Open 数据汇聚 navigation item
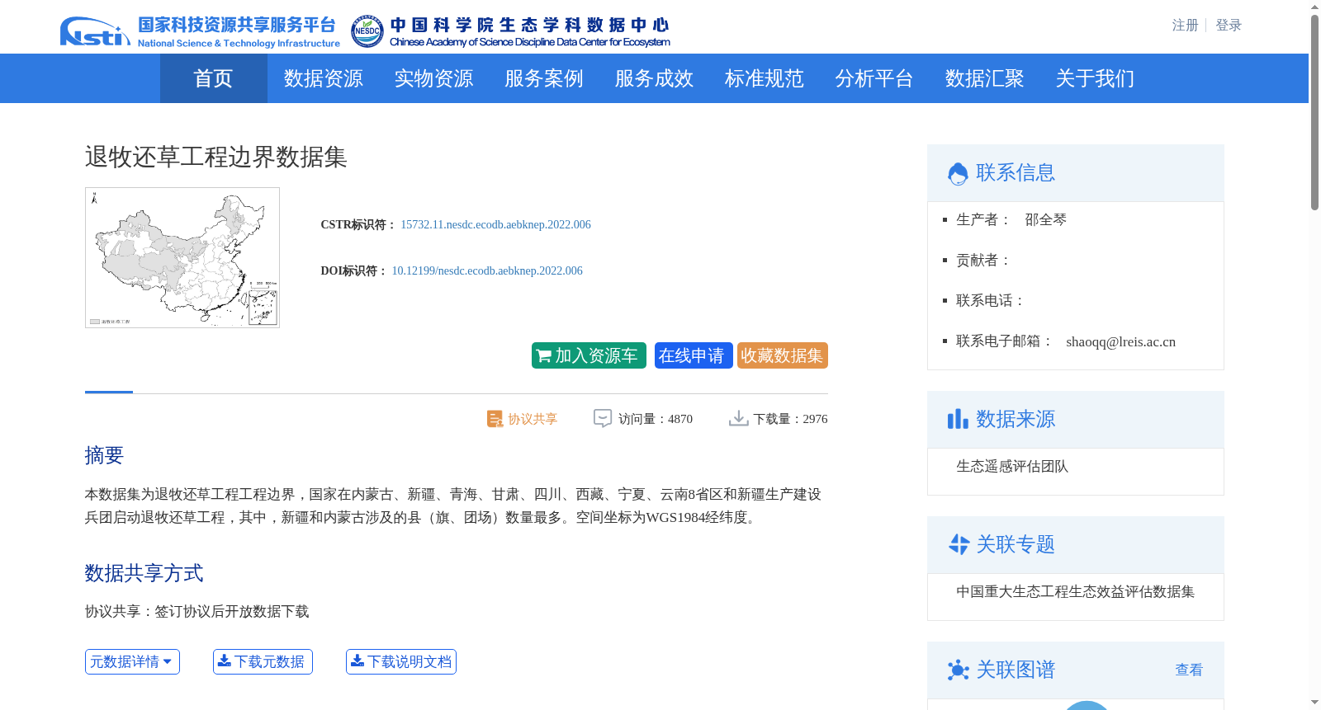1321x710 pixels. coord(985,78)
